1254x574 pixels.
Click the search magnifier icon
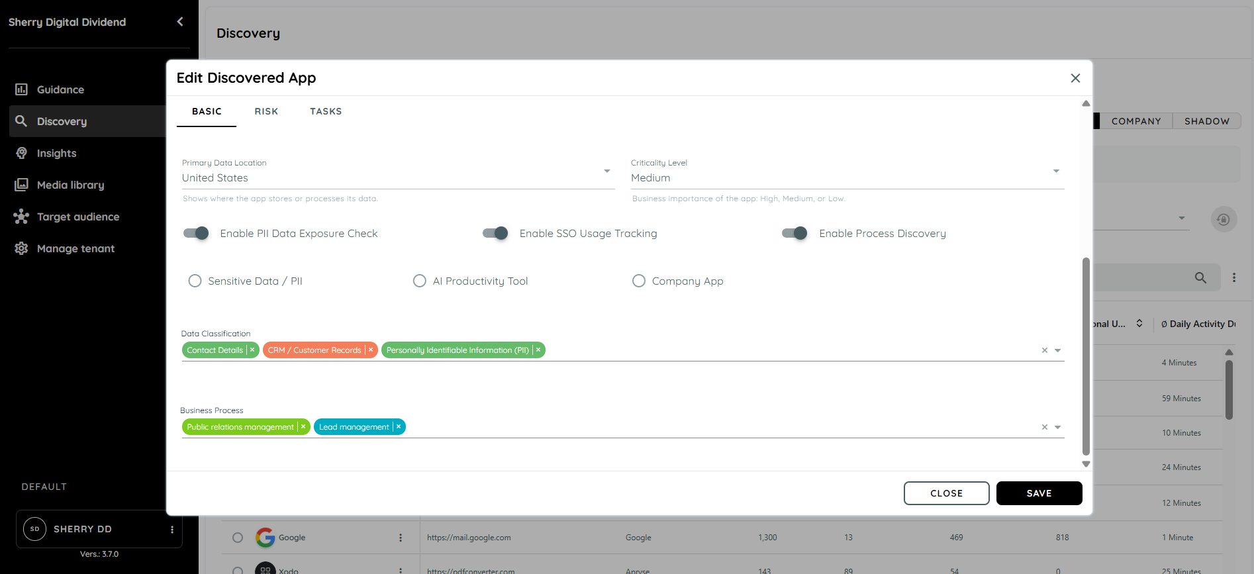point(1200,278)
